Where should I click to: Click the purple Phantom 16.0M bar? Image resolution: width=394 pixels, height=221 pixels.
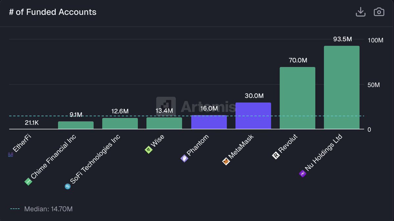pyautogui.click(x=209, y=122)
